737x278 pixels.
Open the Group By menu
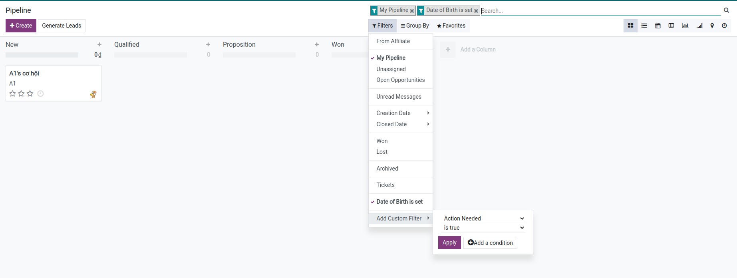[x=415, y=26]
